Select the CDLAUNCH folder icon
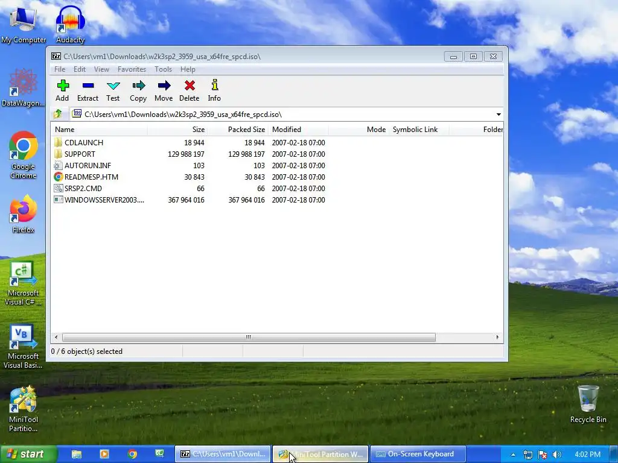 pyautogui.click(x=59, y=142)
